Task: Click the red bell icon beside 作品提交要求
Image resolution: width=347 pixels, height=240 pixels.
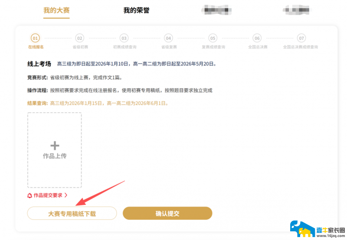Action: (x=29, y=195)
